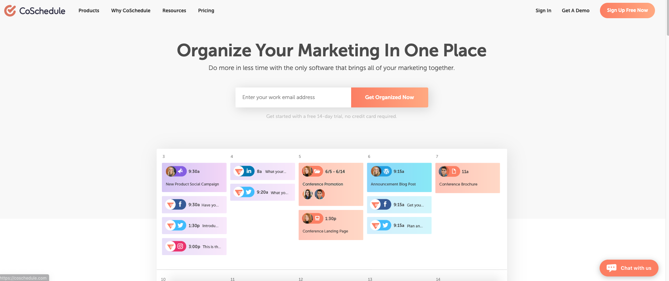Click the WordPress icon on Announcement Blog Post

(386, 171)
